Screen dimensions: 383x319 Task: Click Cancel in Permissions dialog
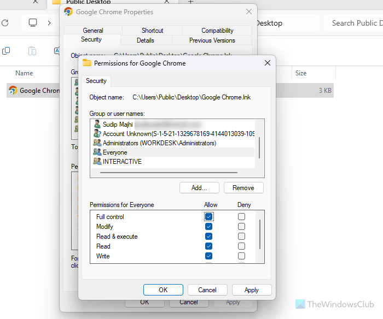click(x=207, y=290)
